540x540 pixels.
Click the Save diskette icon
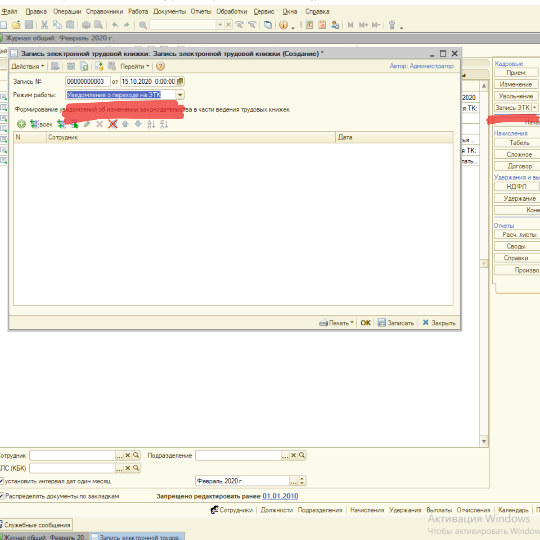coord(29,25)
